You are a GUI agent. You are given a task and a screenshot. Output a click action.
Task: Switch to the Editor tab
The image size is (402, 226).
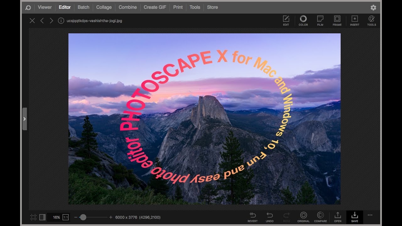(x=65, y=7)
